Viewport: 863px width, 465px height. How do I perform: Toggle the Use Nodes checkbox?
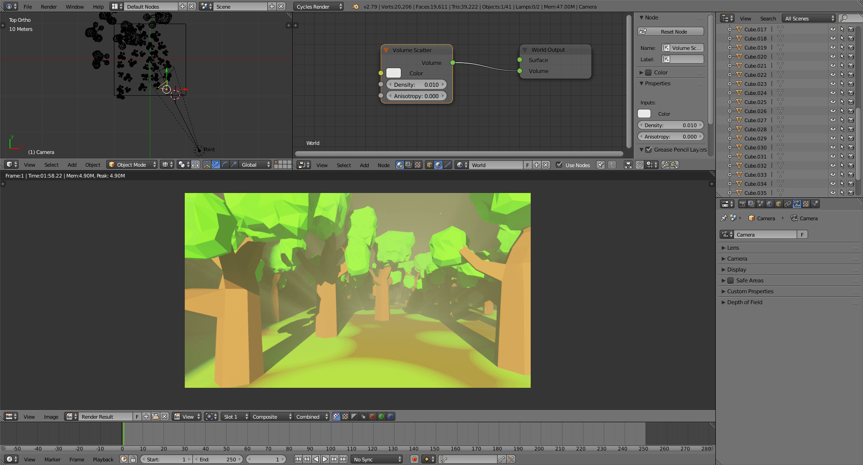559,165
